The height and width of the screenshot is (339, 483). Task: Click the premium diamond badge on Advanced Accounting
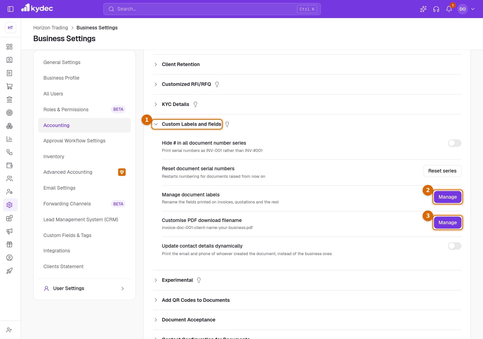pos(122,172)
